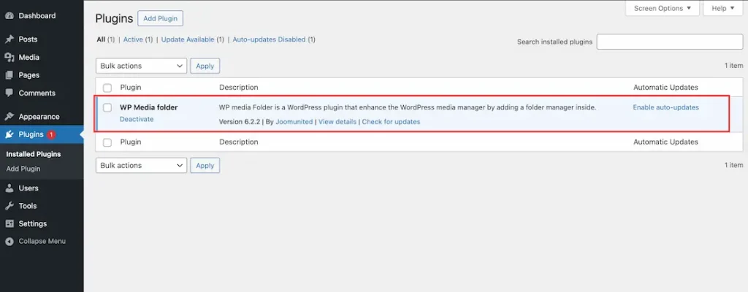Expand the Screen Options panel
The image size is (748, 292).
(x=662, y=8)
